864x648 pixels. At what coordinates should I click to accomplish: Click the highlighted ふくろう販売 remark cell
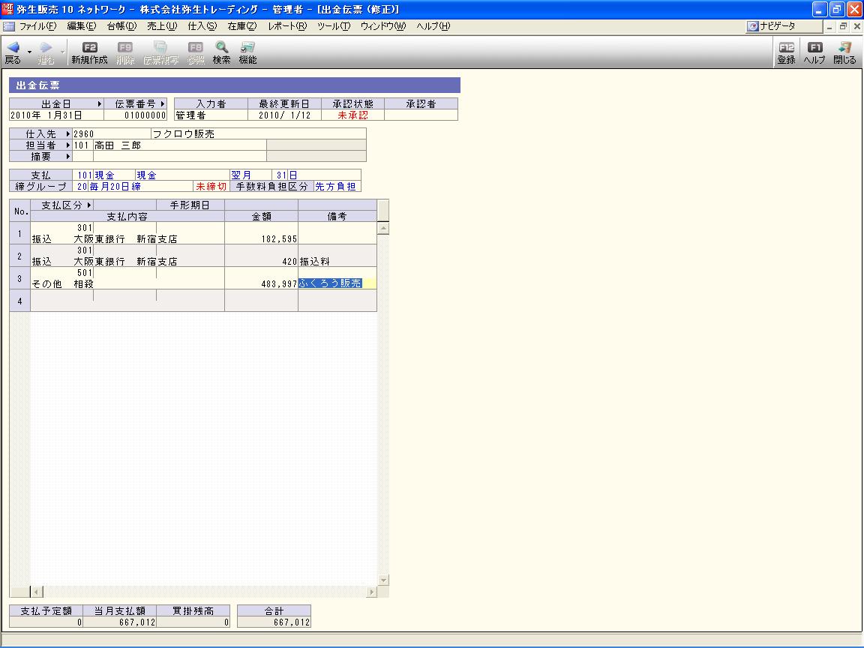pos(337,283)
